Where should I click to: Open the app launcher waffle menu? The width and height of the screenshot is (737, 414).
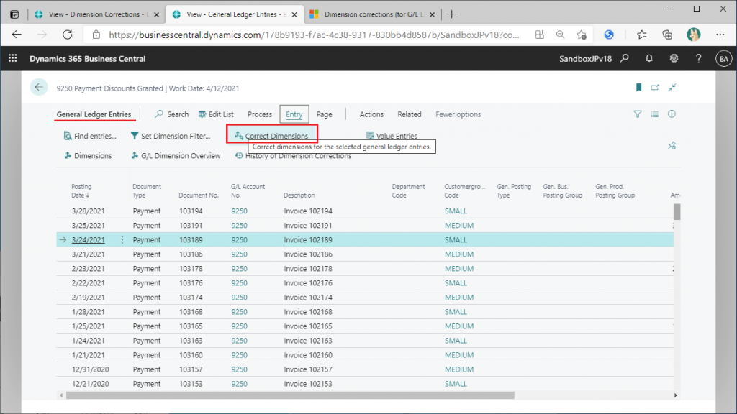[13, 58]
